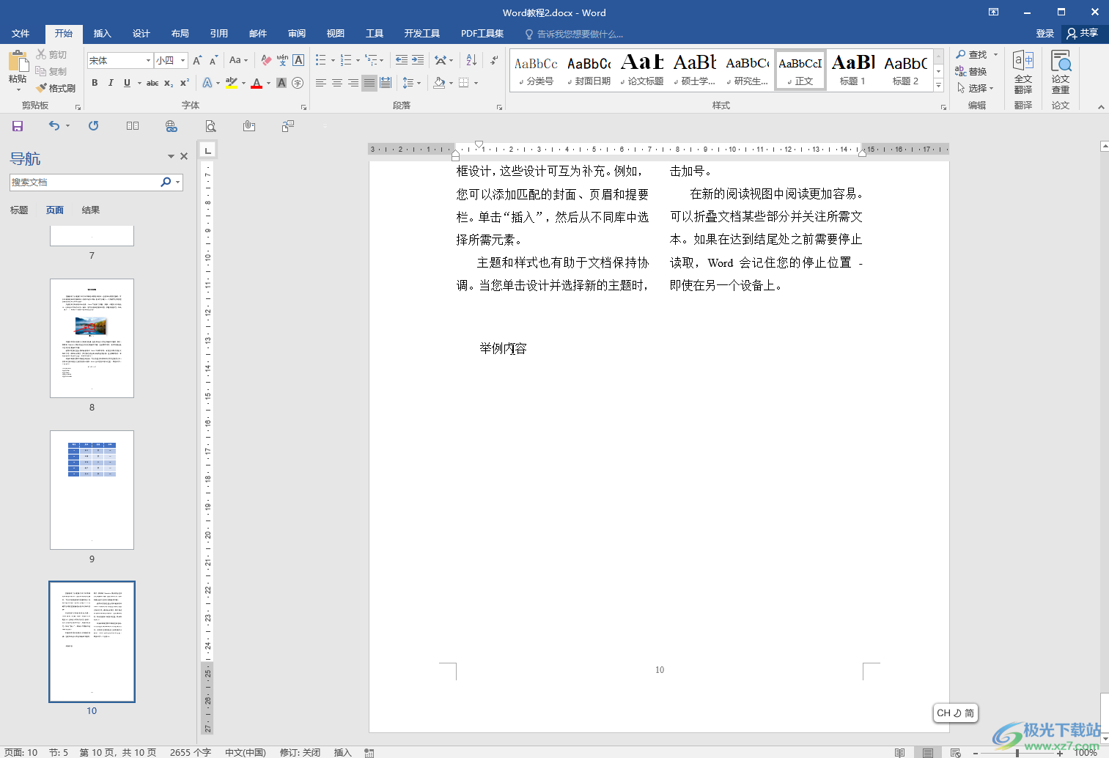Save the document from quick access toolbar
The height and width of the screenshot is (758, 1109).
click(18, 126)
